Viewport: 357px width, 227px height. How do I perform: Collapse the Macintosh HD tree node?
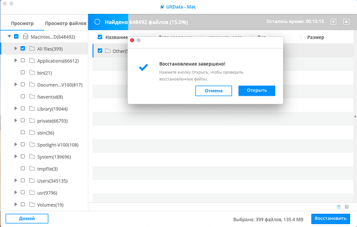coord(9,36)
